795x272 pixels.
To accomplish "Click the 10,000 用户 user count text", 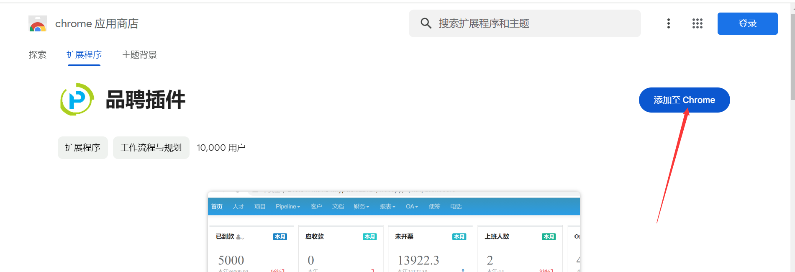I will point(221,148).
